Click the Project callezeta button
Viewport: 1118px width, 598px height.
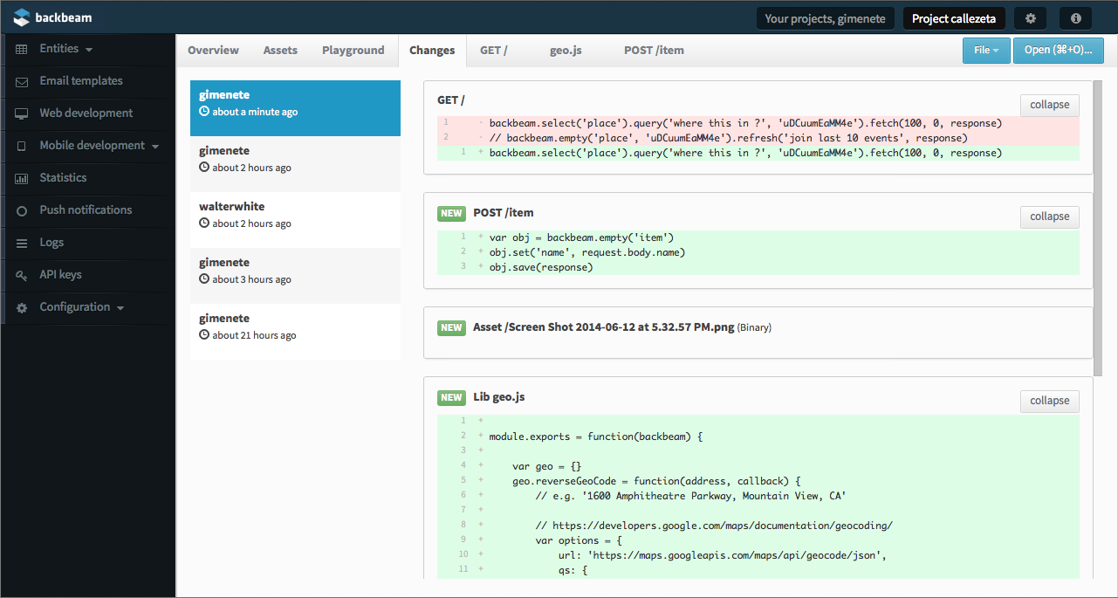(x=954, y=18)
